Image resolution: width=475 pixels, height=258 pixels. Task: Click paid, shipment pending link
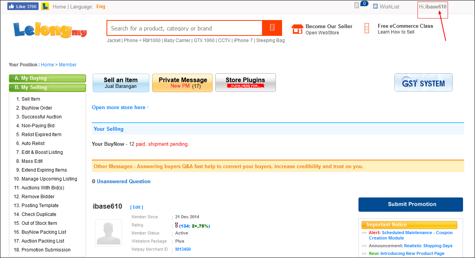162,144
